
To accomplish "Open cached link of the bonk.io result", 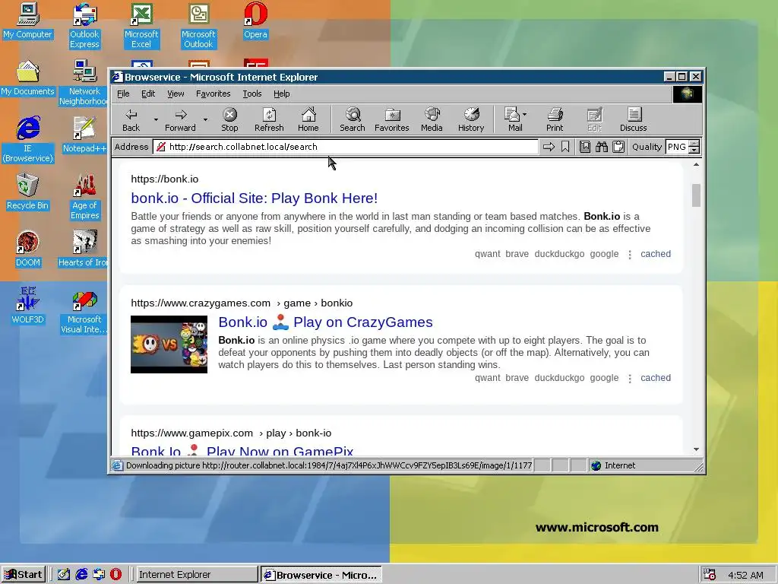I will [656, 254].
